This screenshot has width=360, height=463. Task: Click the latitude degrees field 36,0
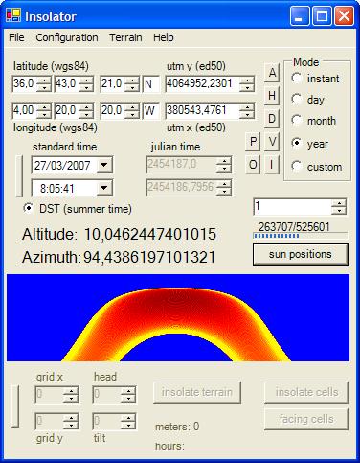pyautogui.click(x=25, y=83)
